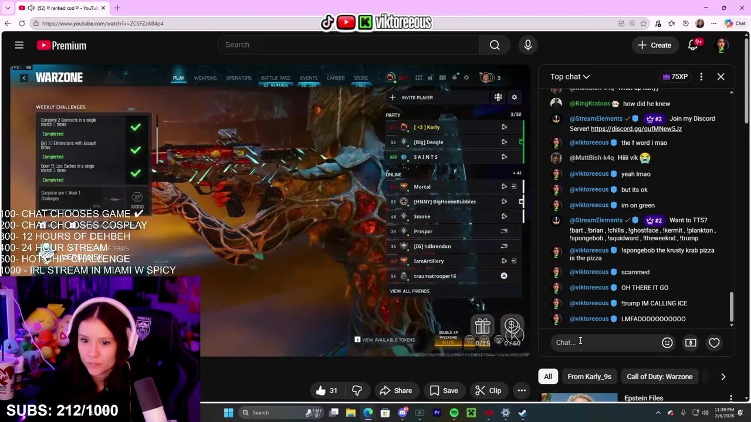Screen dimensions: 751x422
Task: Go to the YouTube Premium home logo
Action: 61,45
